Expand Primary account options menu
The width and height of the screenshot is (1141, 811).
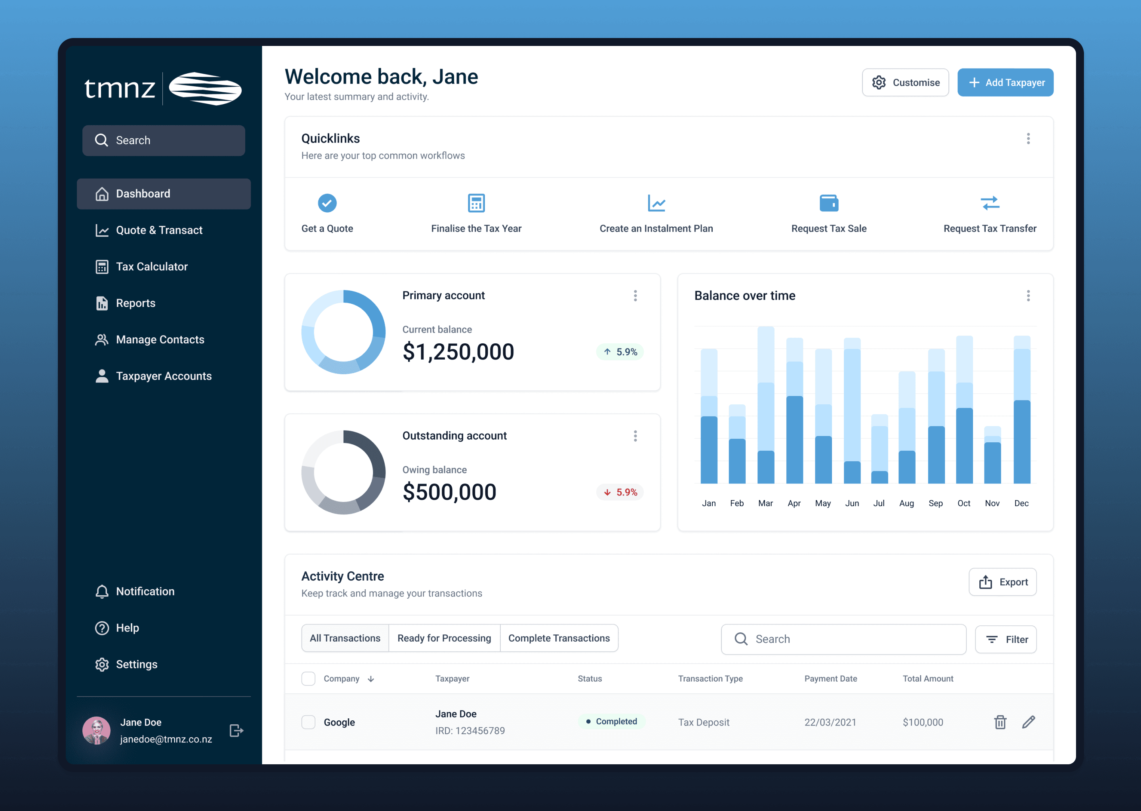[635, 296]
